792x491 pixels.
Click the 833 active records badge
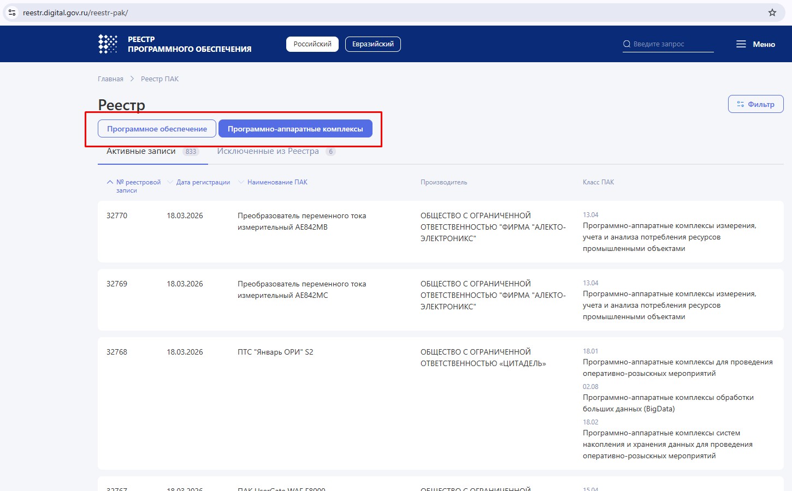click(191, 152)
